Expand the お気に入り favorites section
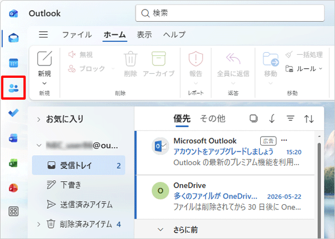The height and width of the screenshot is (239, 335). click(x=39, y=119)
